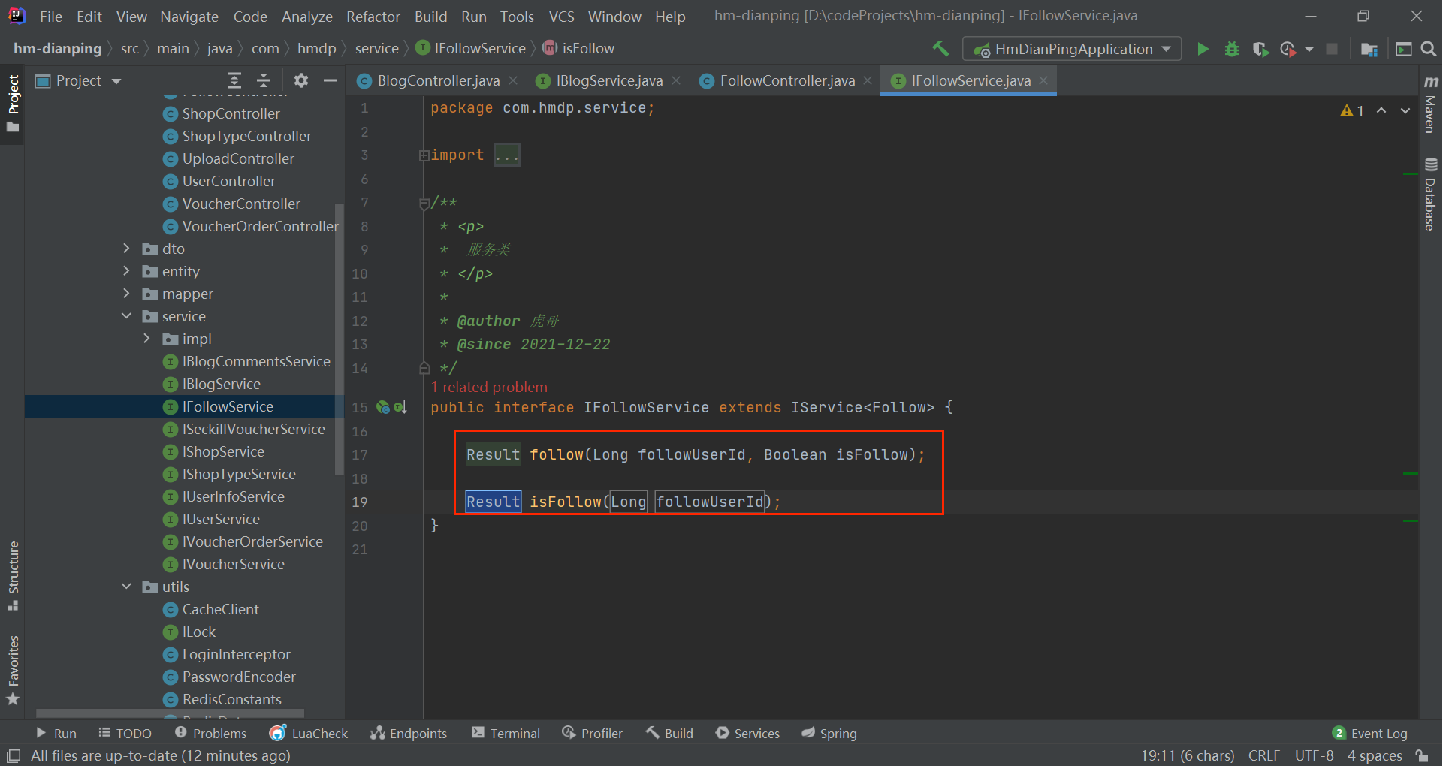The image size is (1443, 766).
Task: Go to next highlighted error arrow
Action: point(1405,110)
